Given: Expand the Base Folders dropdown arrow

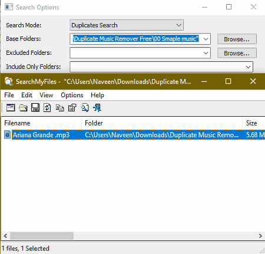Looking at the screenshot, I should point(206,39).
